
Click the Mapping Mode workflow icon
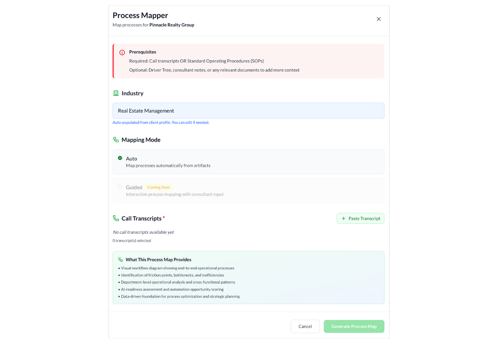click(x=116, y=140)
